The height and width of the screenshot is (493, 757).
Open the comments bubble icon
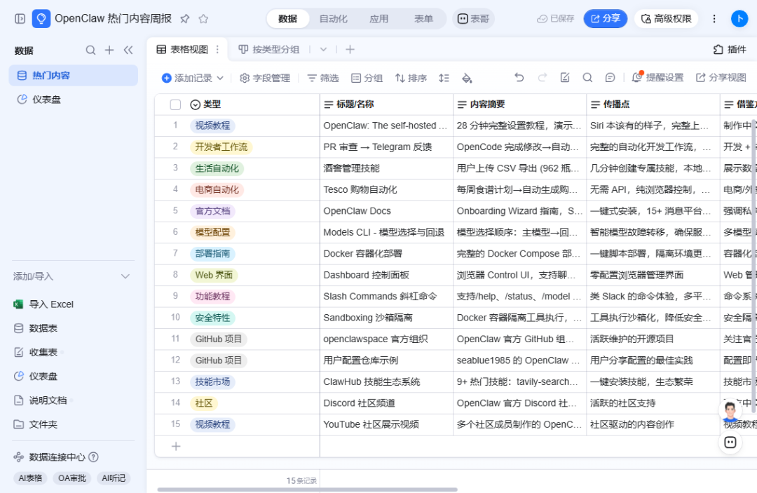[610, 77]
